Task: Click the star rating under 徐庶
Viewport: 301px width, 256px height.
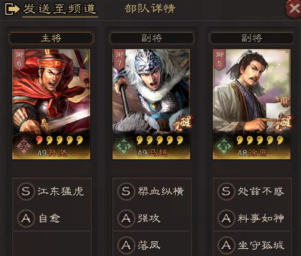Action: tap(260, 140)
